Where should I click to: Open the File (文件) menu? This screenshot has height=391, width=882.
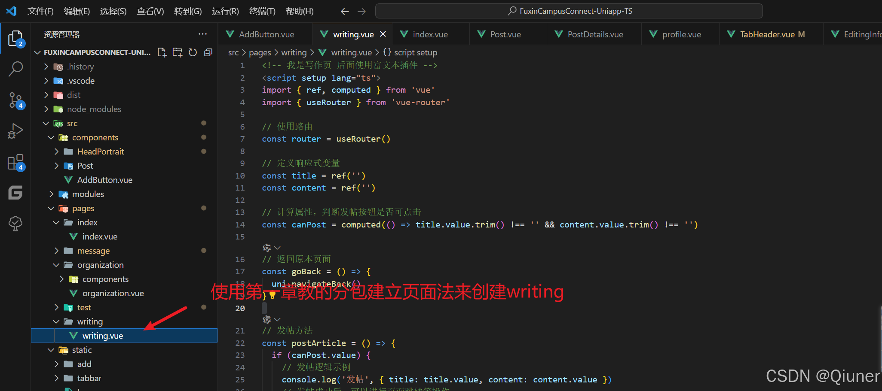point(40,11)
